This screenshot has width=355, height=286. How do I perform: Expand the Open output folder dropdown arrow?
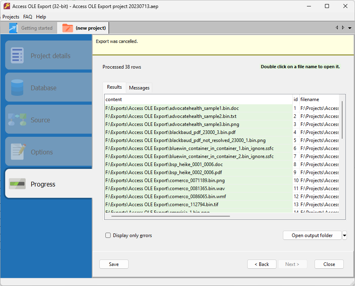[345, 235]
